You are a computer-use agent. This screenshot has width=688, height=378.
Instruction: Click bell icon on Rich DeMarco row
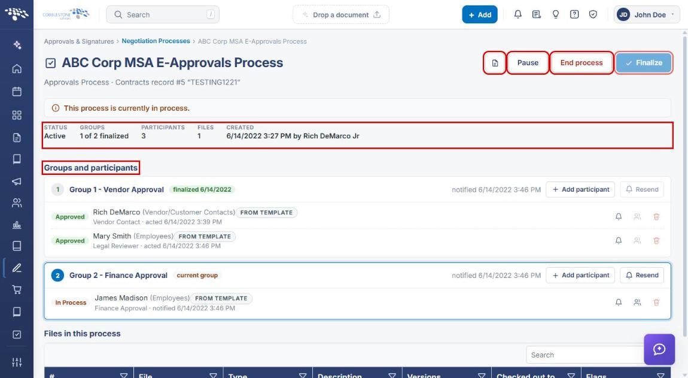click(x=618, y=217)
